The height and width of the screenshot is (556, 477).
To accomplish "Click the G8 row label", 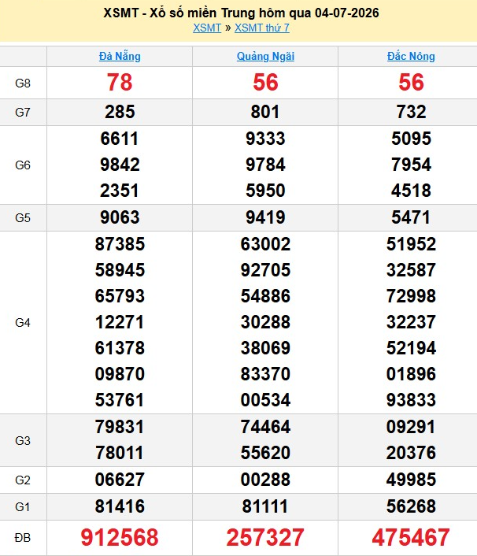I will click(23, 83).
